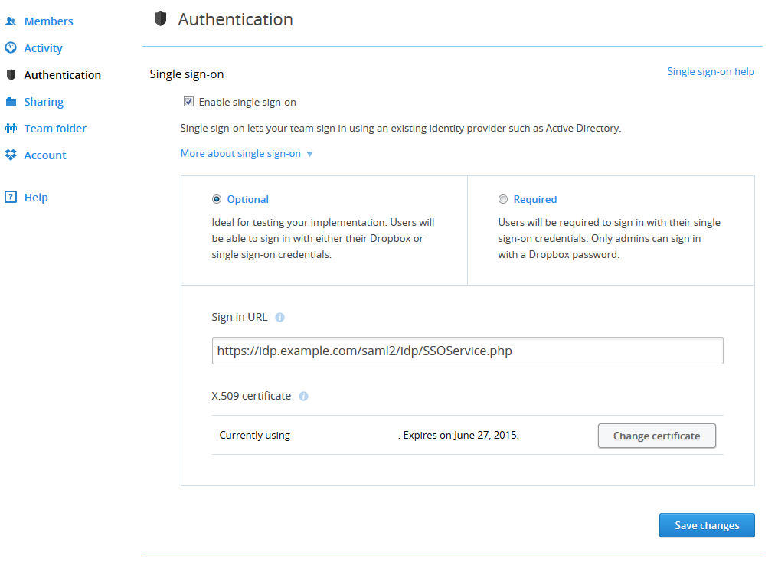Click the 'Single sign-on lets your team' description

(x=400, y=129)
